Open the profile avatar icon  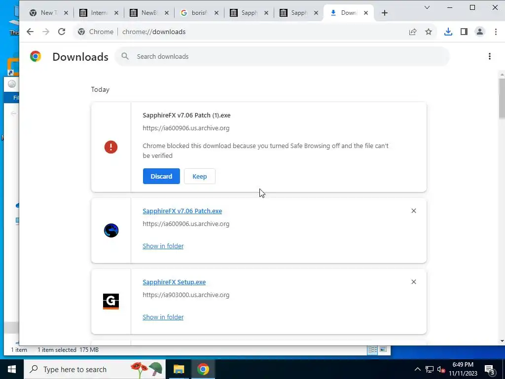(479, 32)
